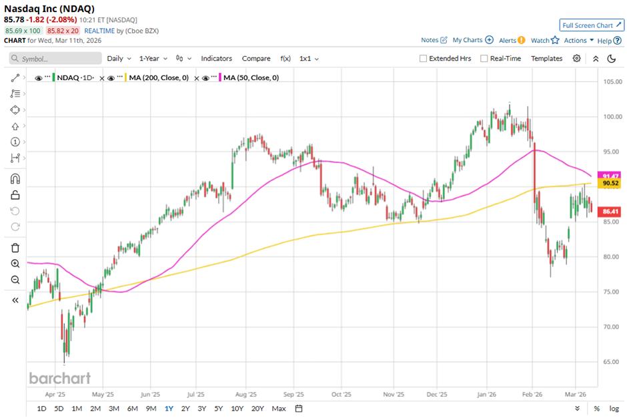Zoom out using the magnifier minus icon
The height and width of the screenshot is (420, 627).
point(15,280)
